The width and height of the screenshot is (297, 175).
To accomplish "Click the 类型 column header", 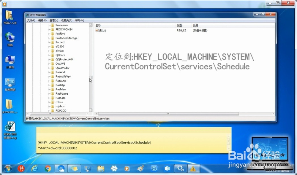I will coord(183,26).
